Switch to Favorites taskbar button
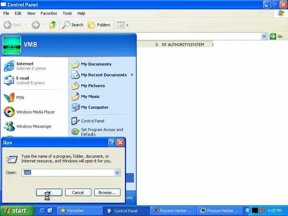The image size is (288, 216). point(80,211)
